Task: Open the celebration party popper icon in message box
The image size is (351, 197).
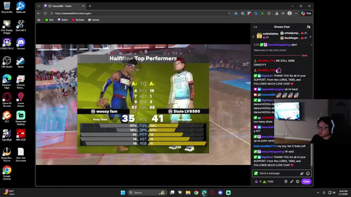Action: [x=302, y=173]
